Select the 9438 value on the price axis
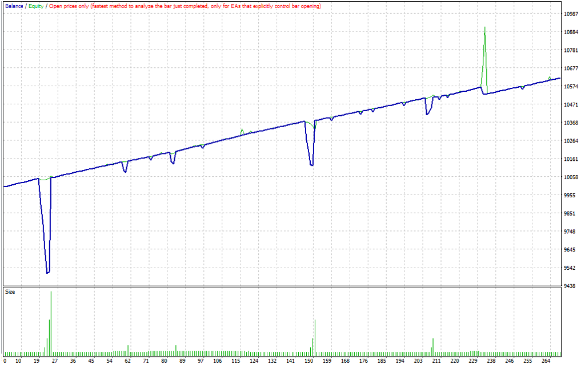Screen dimensions: 585x365 pyautogui.click(x=570, y=286)
